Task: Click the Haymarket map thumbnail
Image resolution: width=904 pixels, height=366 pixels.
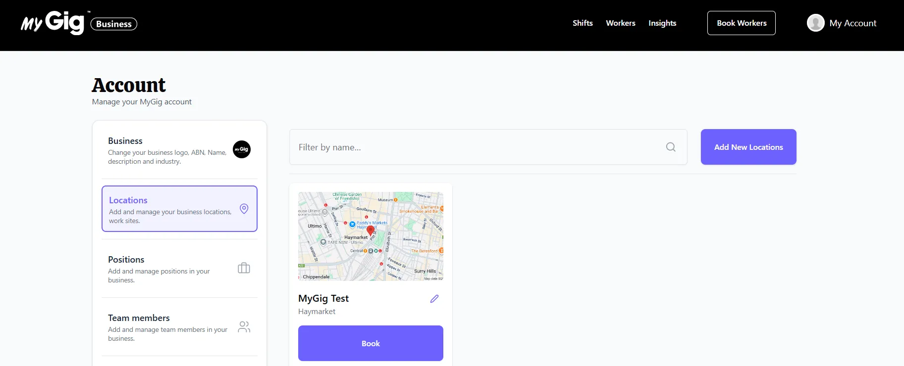Action: click(371, 236)
